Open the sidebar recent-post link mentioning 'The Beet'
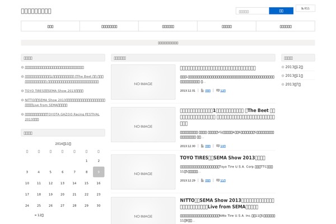This screenshot has width=336, height=224. (64, 79)
